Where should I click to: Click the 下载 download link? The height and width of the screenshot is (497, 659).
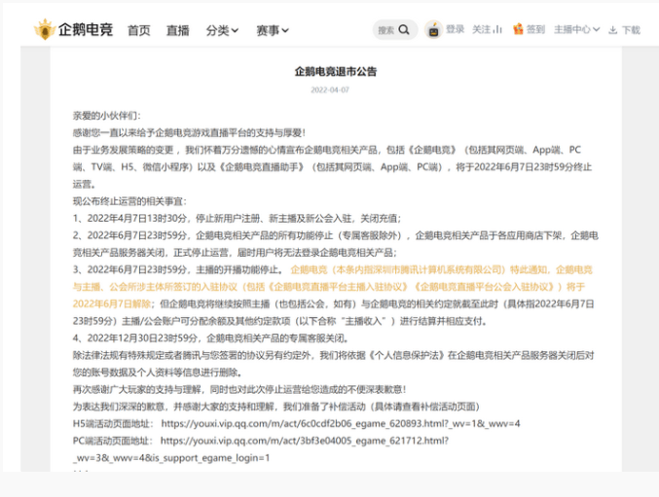pos(631,30)
